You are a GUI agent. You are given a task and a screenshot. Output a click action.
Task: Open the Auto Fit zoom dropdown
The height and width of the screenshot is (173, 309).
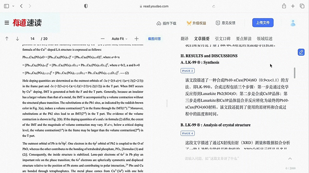119,39
